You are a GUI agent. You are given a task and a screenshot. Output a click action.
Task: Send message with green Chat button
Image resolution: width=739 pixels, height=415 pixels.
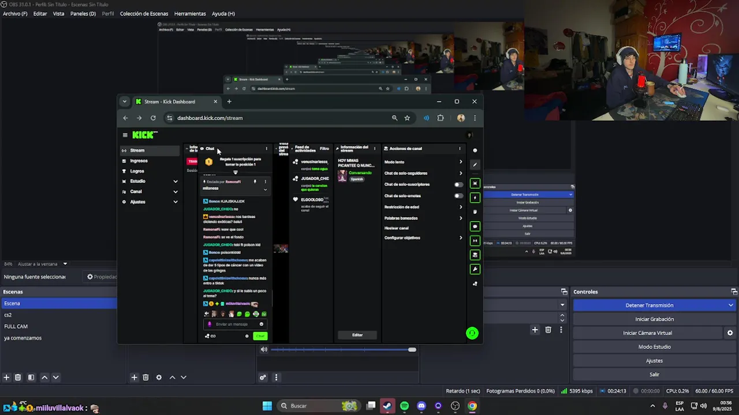260,336
